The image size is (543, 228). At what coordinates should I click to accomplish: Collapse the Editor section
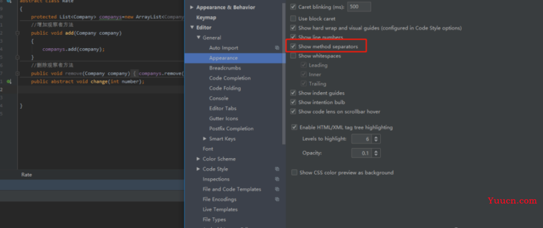[x=192, y=27]
